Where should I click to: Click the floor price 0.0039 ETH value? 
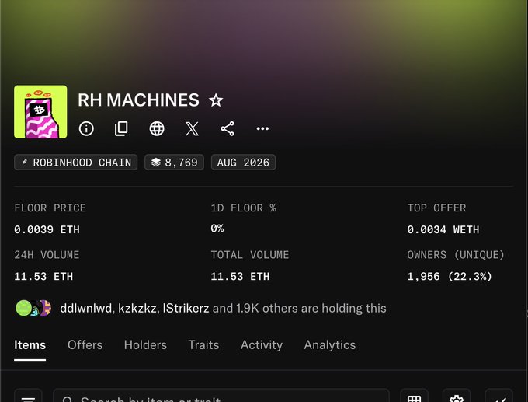tap(47, 229)
